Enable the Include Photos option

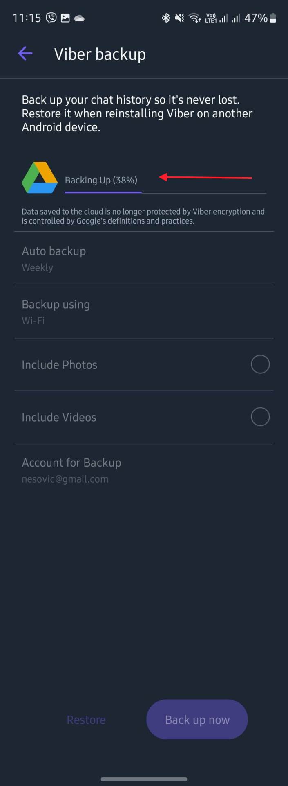[260, 364]
